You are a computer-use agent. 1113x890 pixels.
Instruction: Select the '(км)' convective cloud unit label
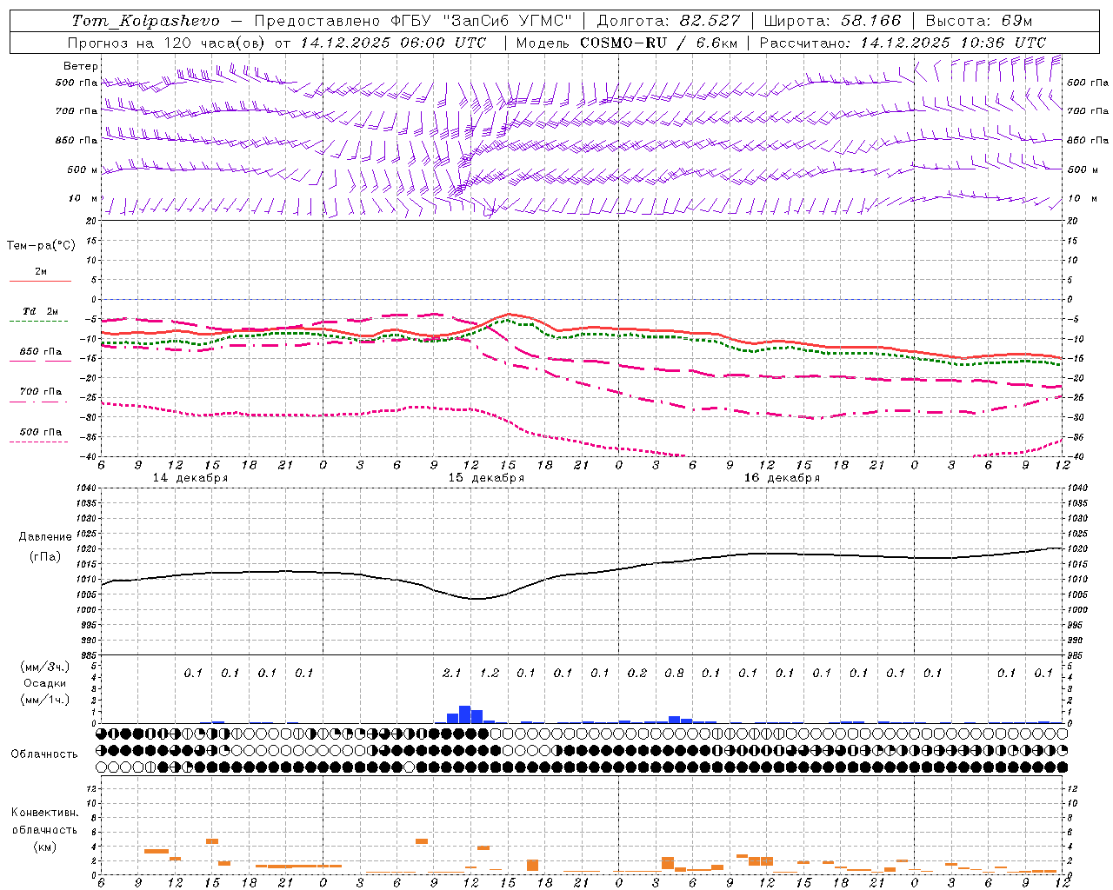point(44,847)
